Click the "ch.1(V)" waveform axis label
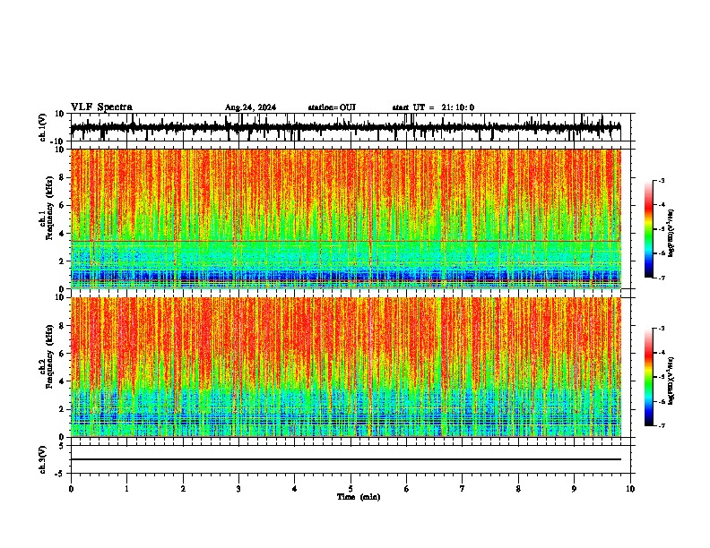This screenshot has width=710, height=548. (43, 127)
